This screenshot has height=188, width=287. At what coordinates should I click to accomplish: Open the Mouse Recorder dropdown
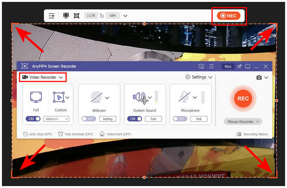pos(243,122)
